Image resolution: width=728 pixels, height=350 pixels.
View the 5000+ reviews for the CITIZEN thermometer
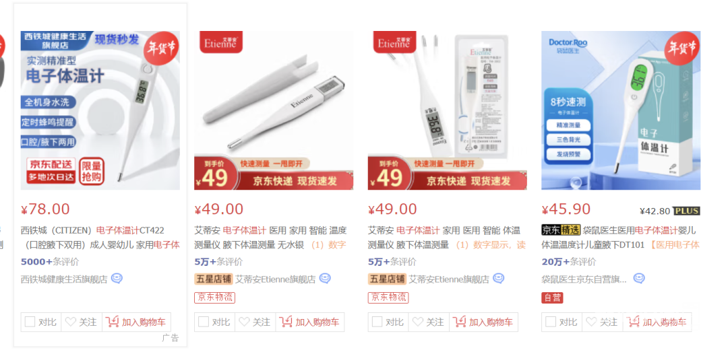click(x=50, y=261)
